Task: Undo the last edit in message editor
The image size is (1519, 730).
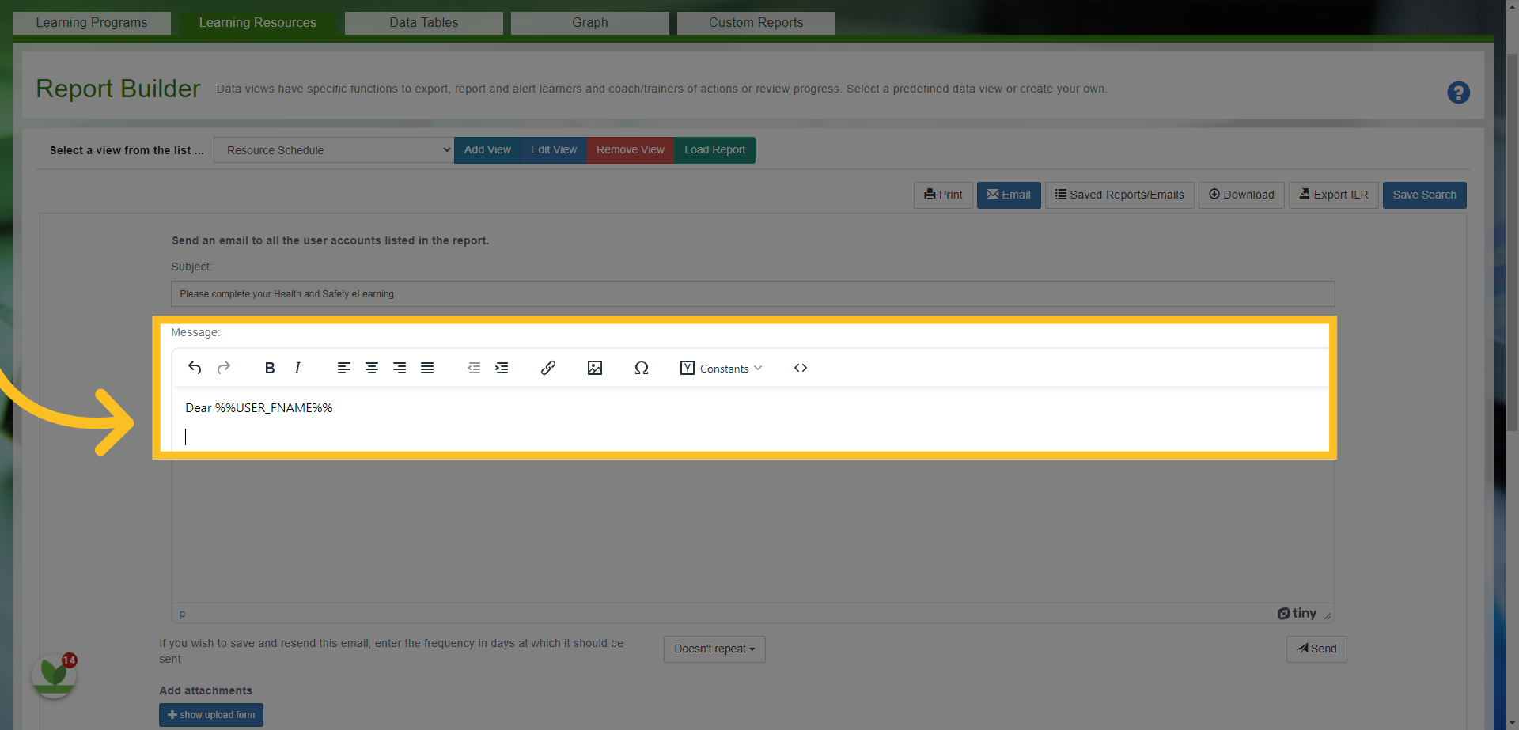Action: (195, 368)
